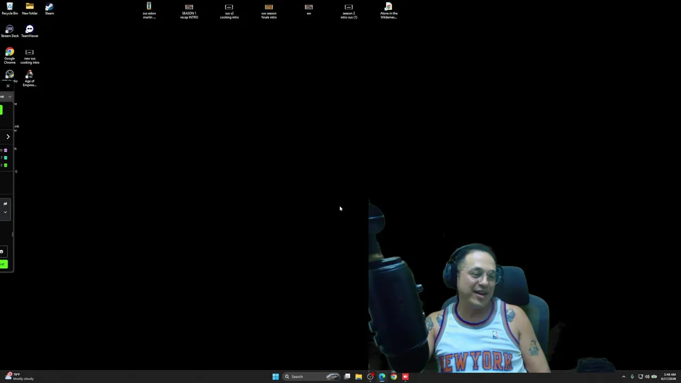Launch TeamViewer from the desktop
This screenshot has height=383, width=681.
30,31
